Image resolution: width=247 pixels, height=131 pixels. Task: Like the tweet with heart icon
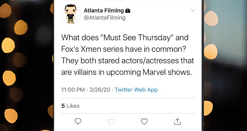[x=144, y=122]
